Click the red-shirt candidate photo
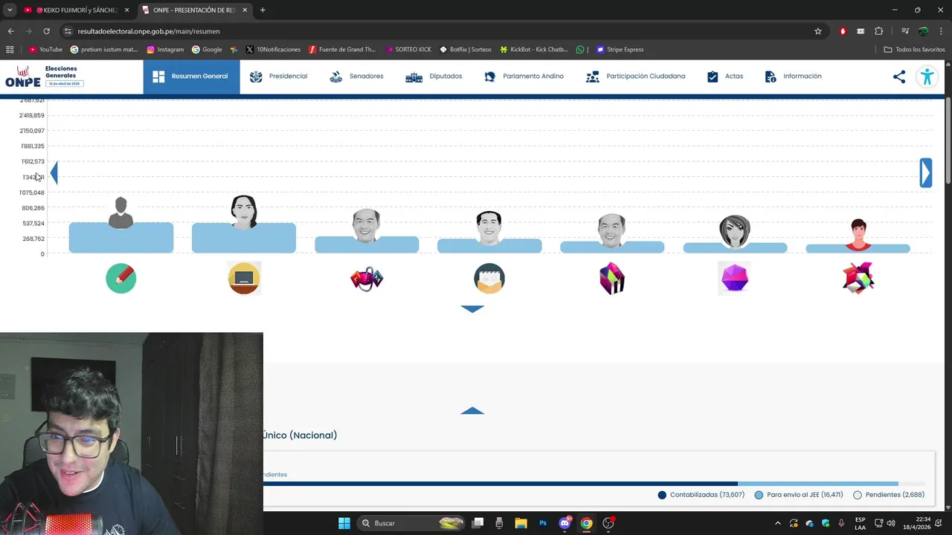The height and width of the screenshot is (535, 952). (x=858, y=235)
